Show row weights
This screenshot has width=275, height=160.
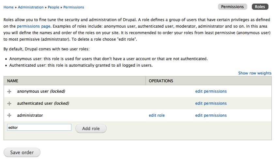[x=255, y=73]
